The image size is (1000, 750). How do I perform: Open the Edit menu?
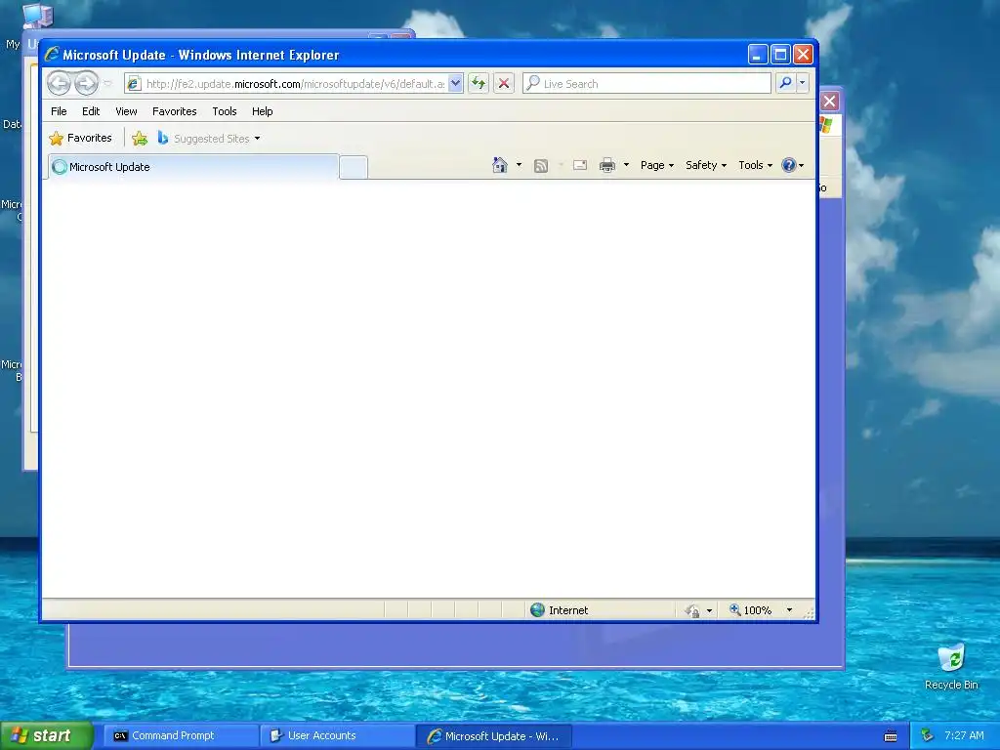91,111
